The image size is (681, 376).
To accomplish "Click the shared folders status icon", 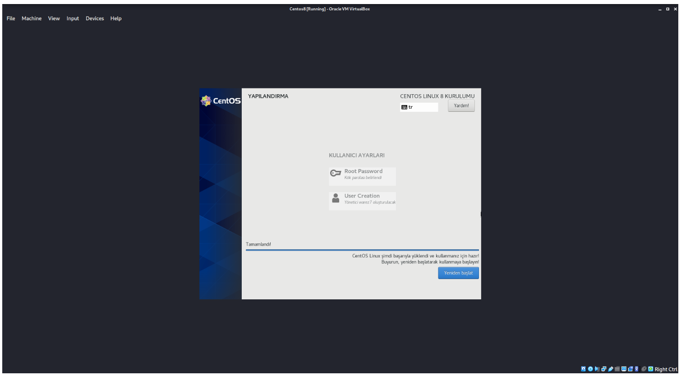I will [x=617, y=369].
